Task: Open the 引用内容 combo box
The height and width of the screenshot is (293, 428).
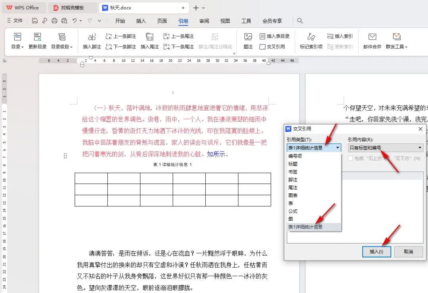Action: tap(386, 148)
